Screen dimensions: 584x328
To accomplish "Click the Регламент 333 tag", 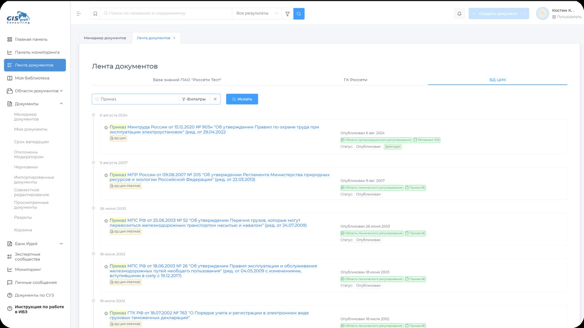I will 427,140.
